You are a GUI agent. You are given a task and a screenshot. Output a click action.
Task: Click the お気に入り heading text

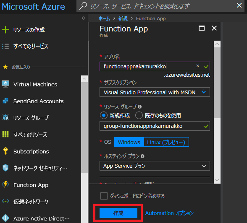[x=21, y=67]
